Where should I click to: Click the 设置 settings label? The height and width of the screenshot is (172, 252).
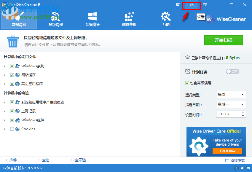pos(201,17)
